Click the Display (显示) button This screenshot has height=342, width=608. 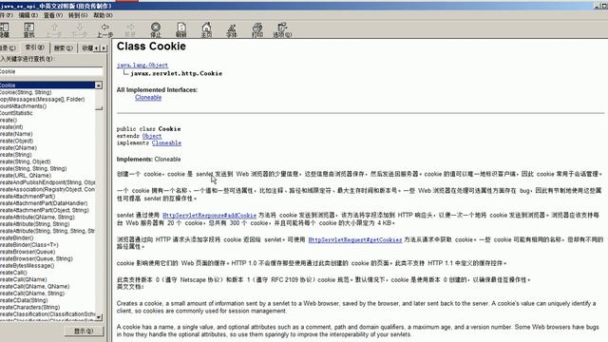(x=84, y=332)
